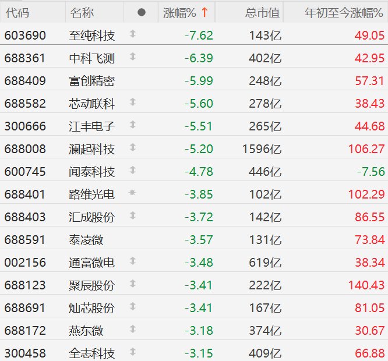This screenshot has width=388, height=361.
Task: Select the 燕东微 row's 374亿 market cap
Action: pos(265,330)
